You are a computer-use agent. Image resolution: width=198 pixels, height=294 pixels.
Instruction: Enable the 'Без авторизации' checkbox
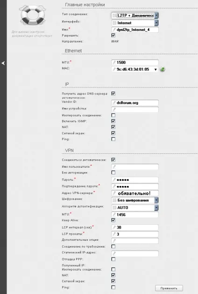pos(113,172)
